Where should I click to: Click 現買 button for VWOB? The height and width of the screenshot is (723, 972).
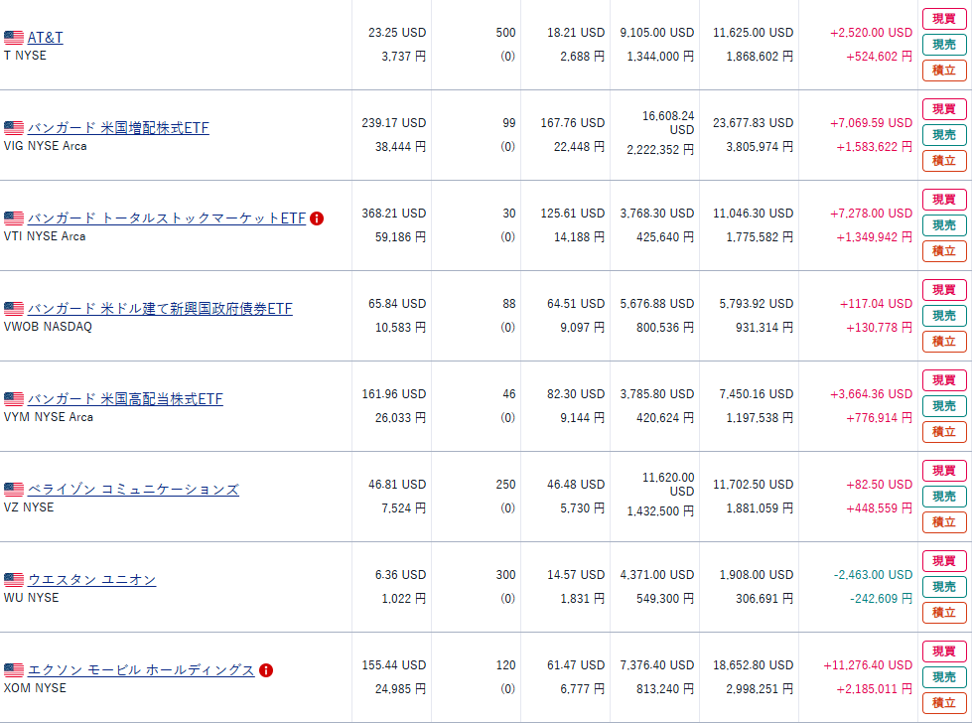(944, 290)
